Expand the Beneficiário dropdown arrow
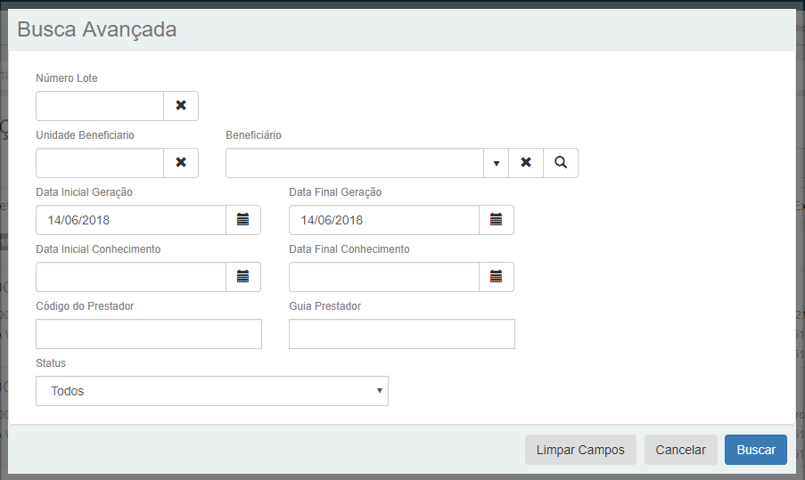 497,163
